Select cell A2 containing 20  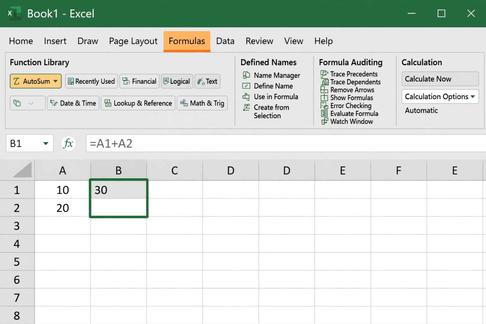(x=63, y=208)
